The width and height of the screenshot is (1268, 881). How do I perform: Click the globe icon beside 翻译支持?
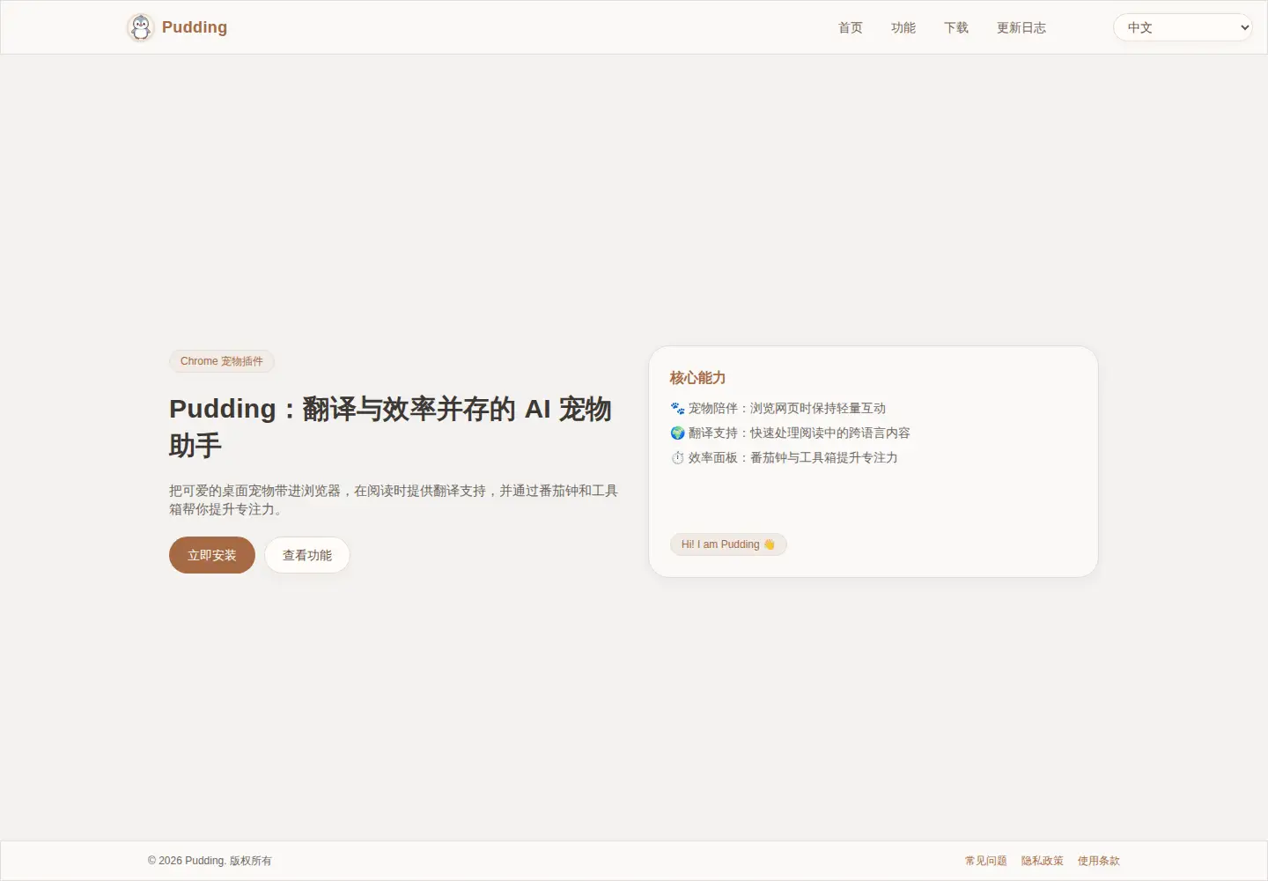pyautogui.click(x=677, y=433)
